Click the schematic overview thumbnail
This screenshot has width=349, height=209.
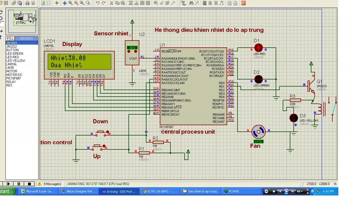coord(25,18)
